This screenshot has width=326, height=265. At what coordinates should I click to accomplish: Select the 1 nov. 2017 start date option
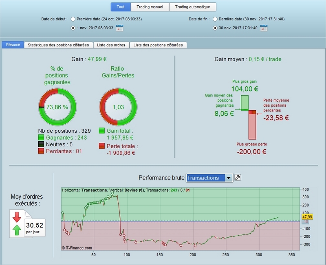(73, 28)
